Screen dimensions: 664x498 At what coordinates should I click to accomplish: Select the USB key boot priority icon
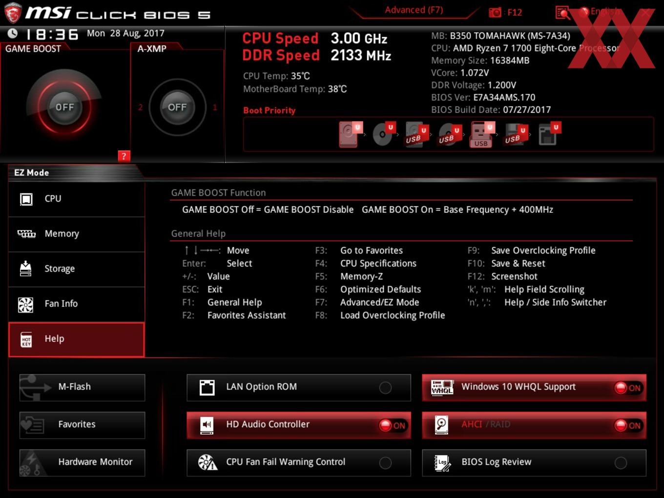(x=482, y=134)
